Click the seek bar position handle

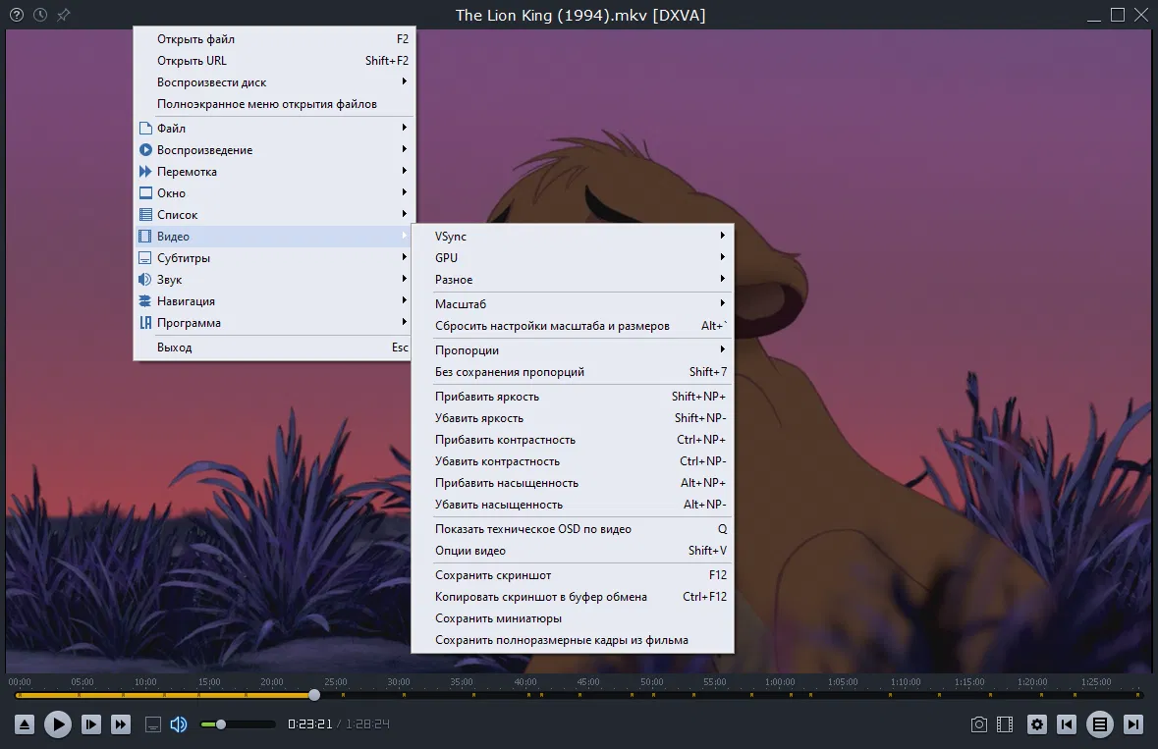click(314, 694)
